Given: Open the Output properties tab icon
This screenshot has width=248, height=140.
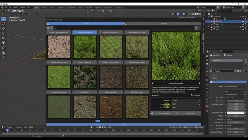Looking at the screenshot, I should point(207,64).
